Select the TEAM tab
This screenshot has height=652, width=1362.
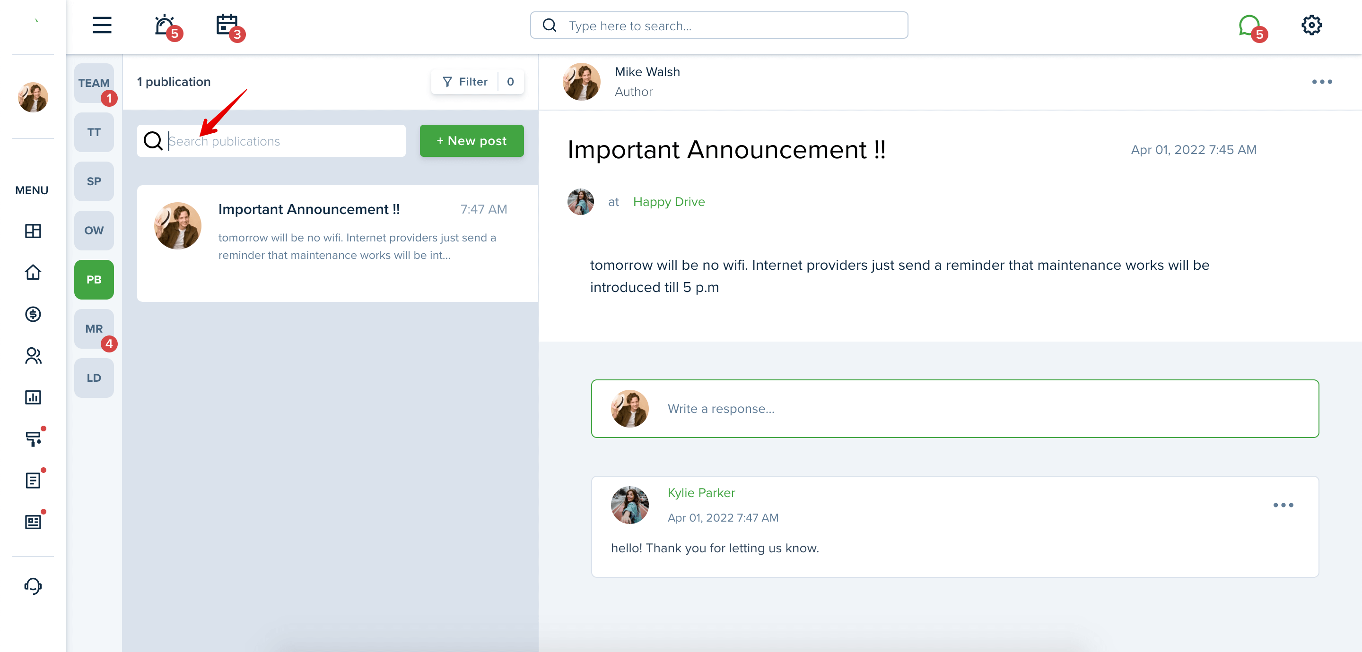(94, 83)
